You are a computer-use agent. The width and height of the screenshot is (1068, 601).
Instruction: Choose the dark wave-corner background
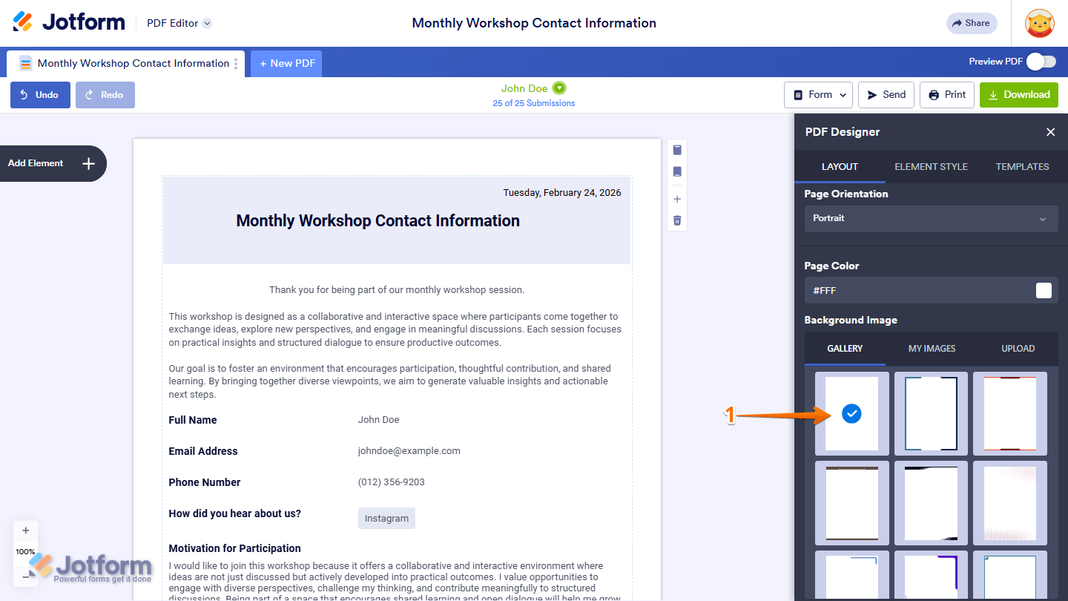coord(931,503)
